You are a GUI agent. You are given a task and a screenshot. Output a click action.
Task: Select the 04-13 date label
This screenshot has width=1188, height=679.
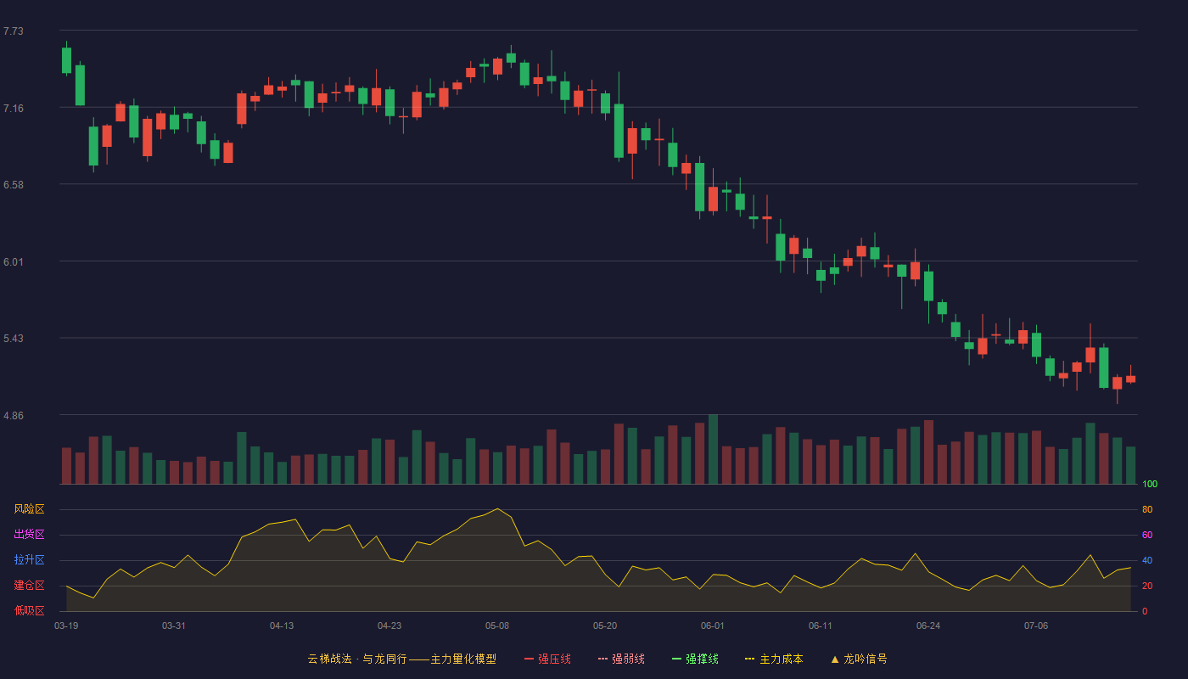(x=282, y=626)
